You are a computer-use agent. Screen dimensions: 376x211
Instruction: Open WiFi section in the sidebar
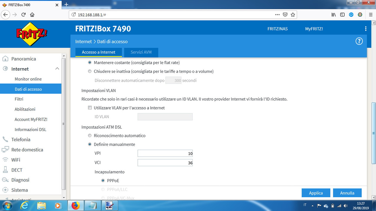point(16,160)
